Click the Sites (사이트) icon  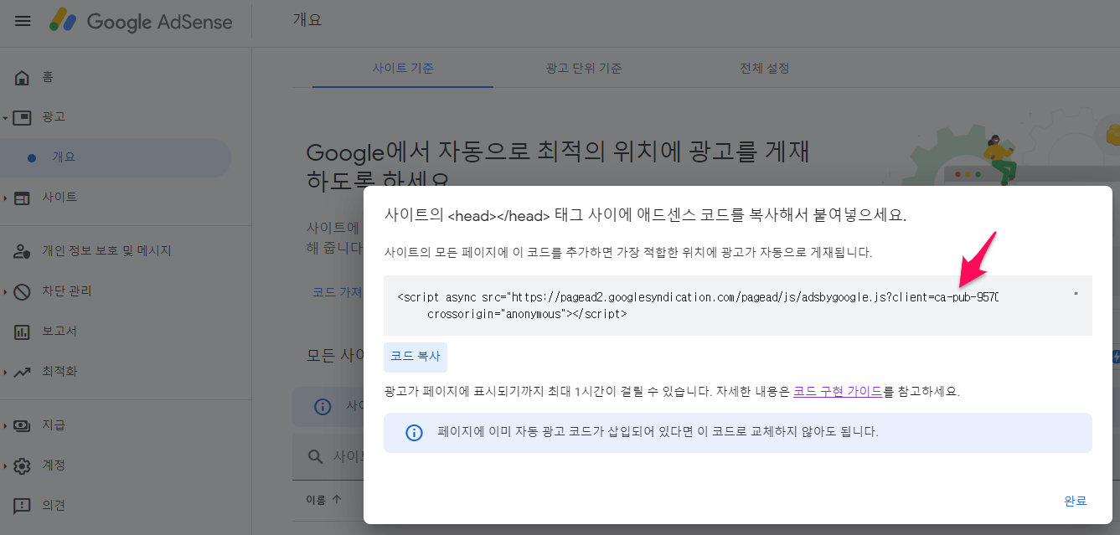[23, 198]
